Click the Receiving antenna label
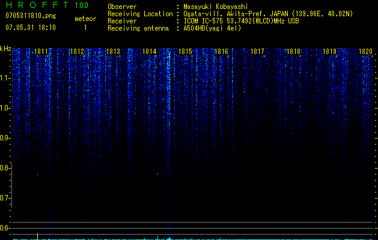This screenshot has width=378, height=240. point(138,28)
